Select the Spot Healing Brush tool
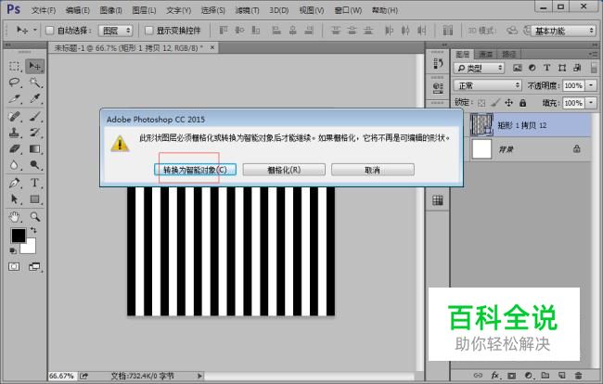603x384 pixels. click(x=15, y=116)
